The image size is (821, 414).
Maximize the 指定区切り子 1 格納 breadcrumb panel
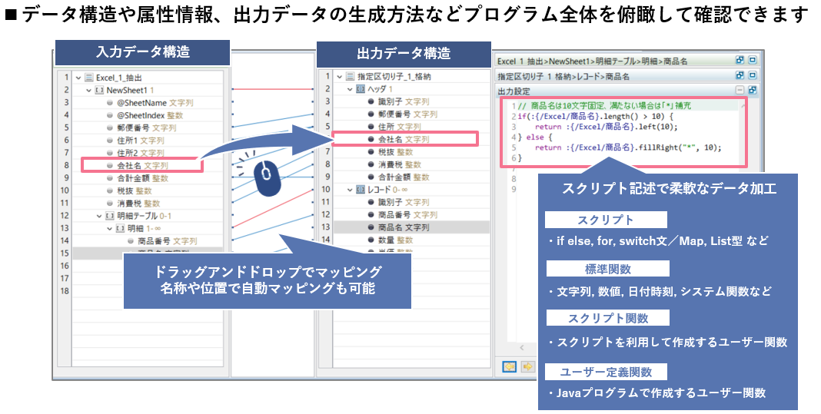(x=753, y=75)
